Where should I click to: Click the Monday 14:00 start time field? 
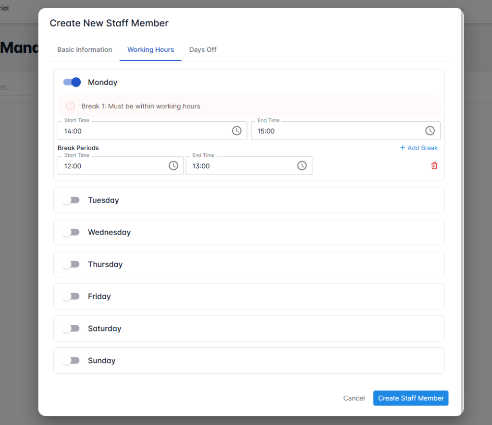coord(135,130)
